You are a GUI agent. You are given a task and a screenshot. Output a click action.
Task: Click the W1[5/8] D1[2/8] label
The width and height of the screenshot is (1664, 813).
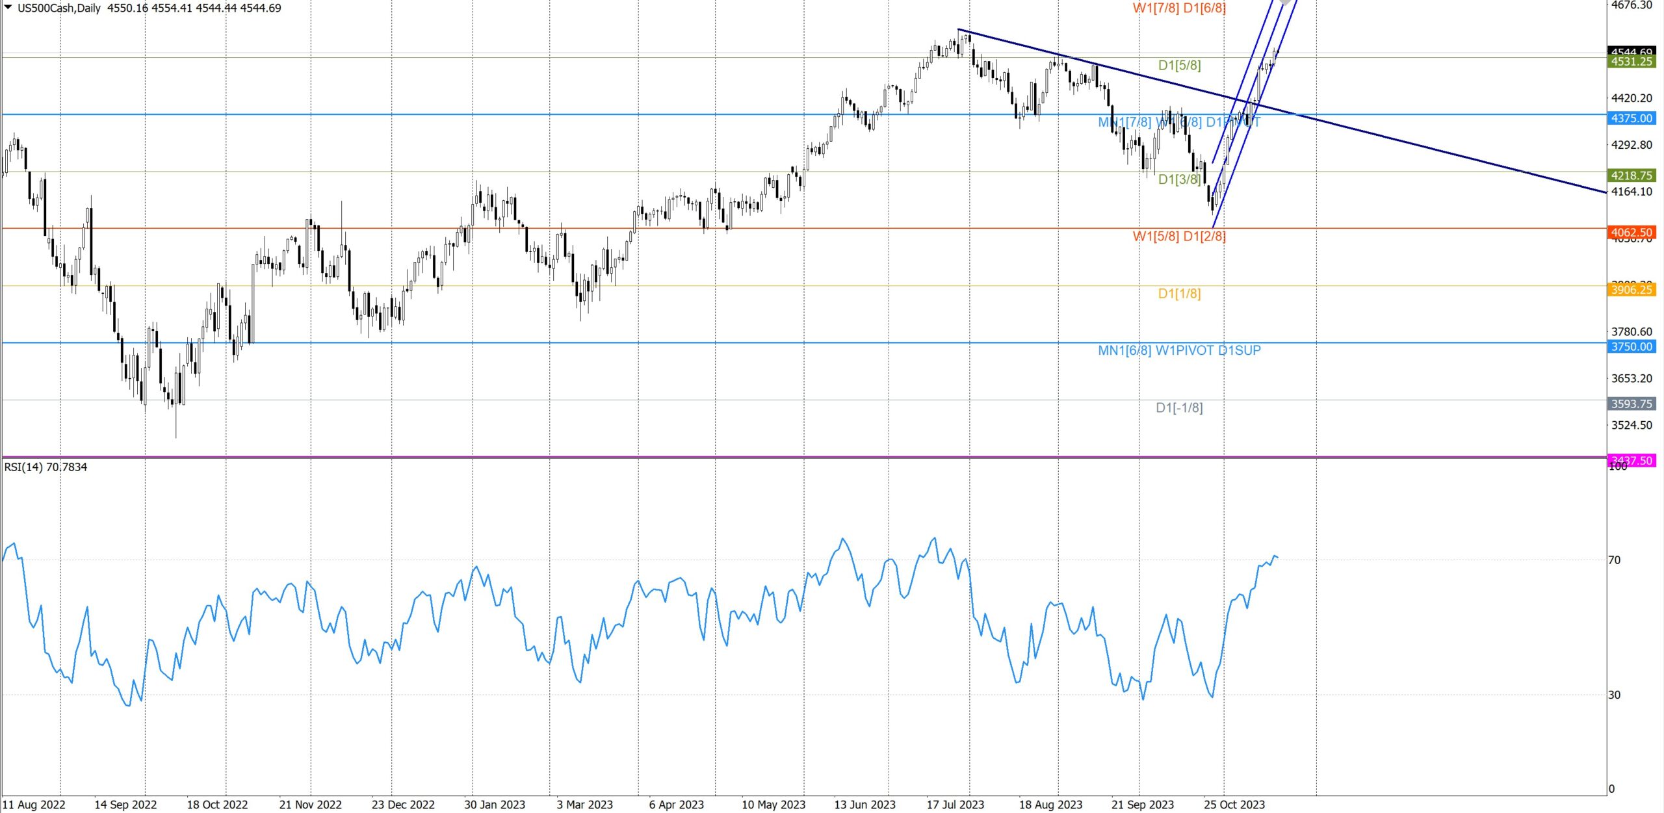(x=1179, y=237)
